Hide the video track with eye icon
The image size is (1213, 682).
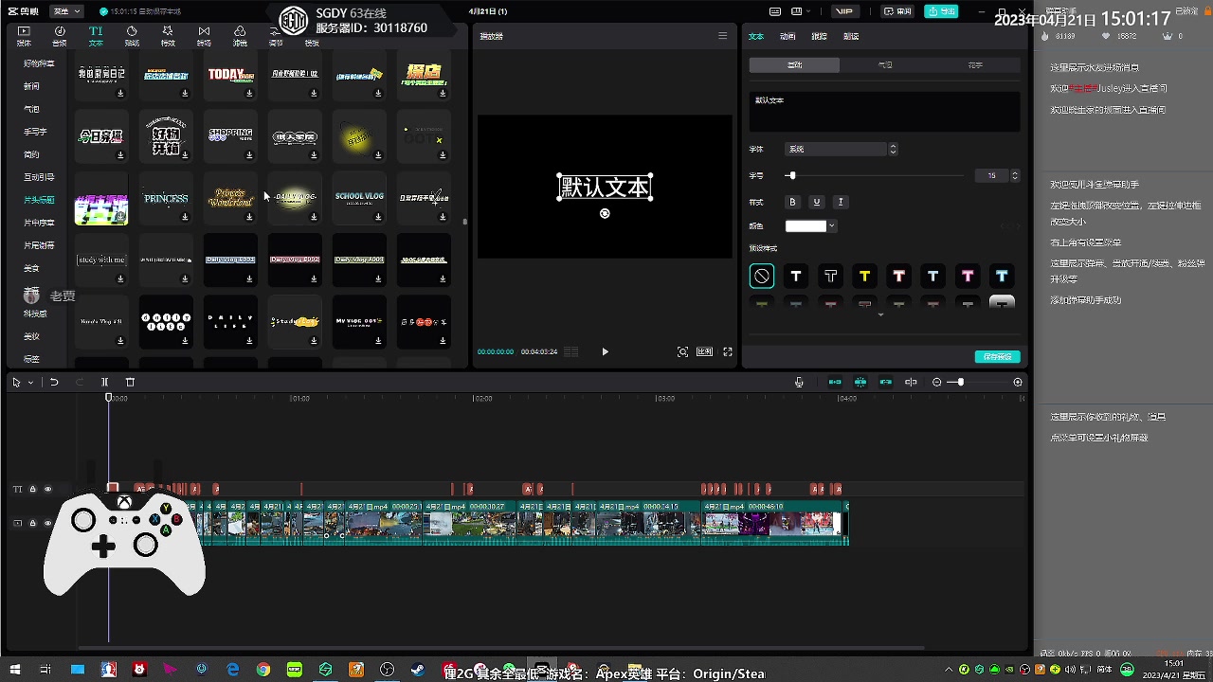[47, 523]
